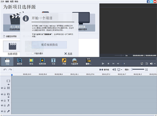The height and width of the screenshot is (116, 157).
Task: Select the 转场 transitions tool
Action: pyautogui.click(x=31, y=61)
